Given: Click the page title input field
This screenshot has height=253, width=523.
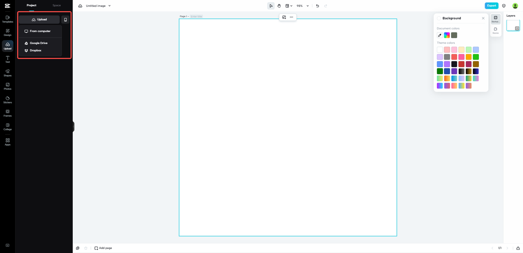Looking at the screenshot, I should pos(197,16).
